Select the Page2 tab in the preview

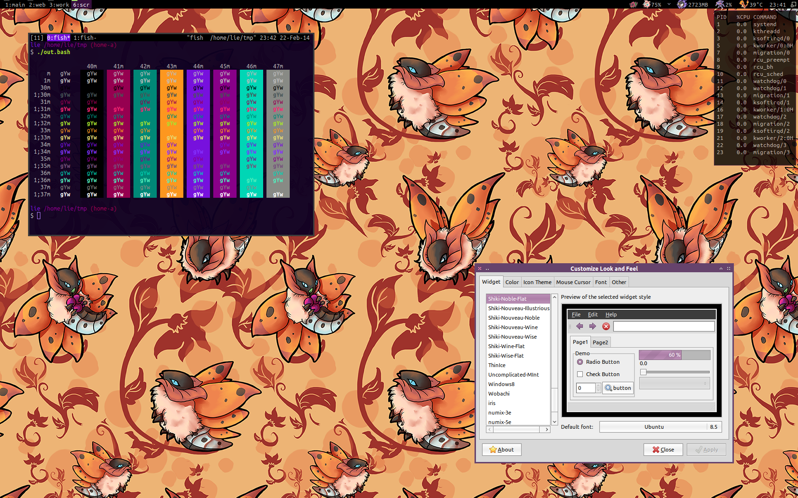pos(600,342)
